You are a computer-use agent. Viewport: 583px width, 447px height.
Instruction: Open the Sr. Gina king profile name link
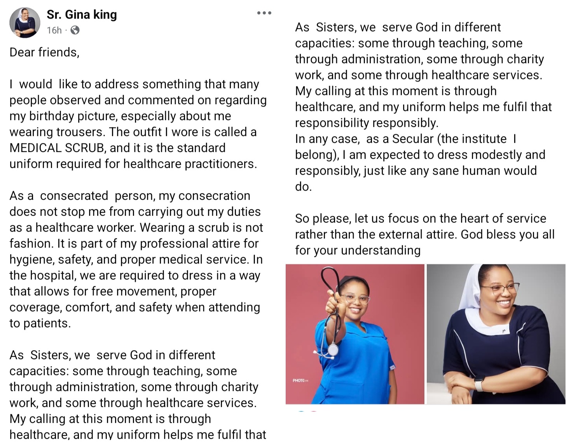tap(82, 15)
